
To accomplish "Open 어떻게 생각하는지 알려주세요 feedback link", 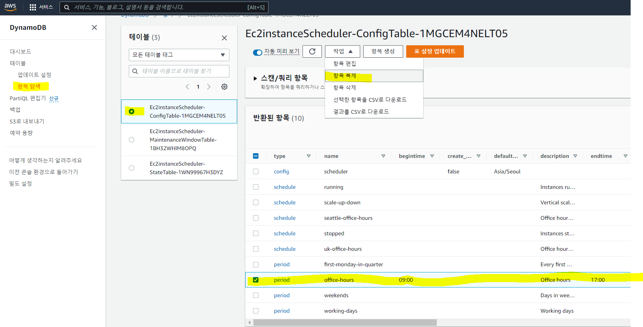I will [46, 160].
